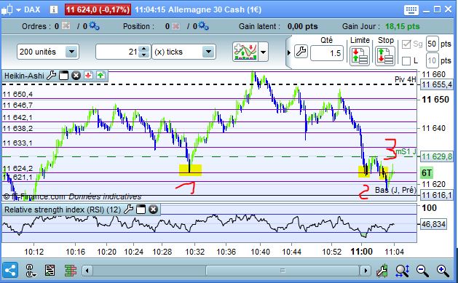Open the Position settings gear icon
The height and width of the screenshot is (283, 458).
pos(203,26)
